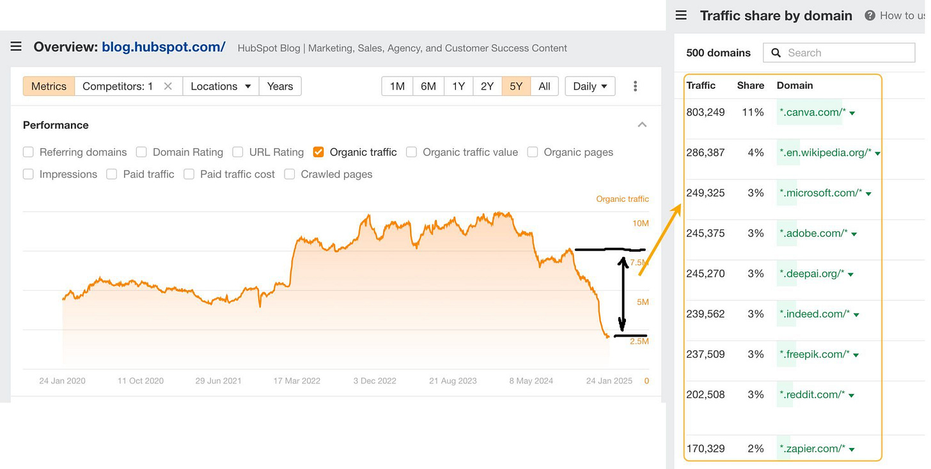Switch chart range to All

[x=544, y=86]
